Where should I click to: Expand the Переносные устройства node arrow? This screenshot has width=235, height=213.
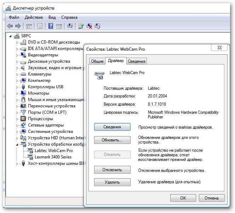17,106
